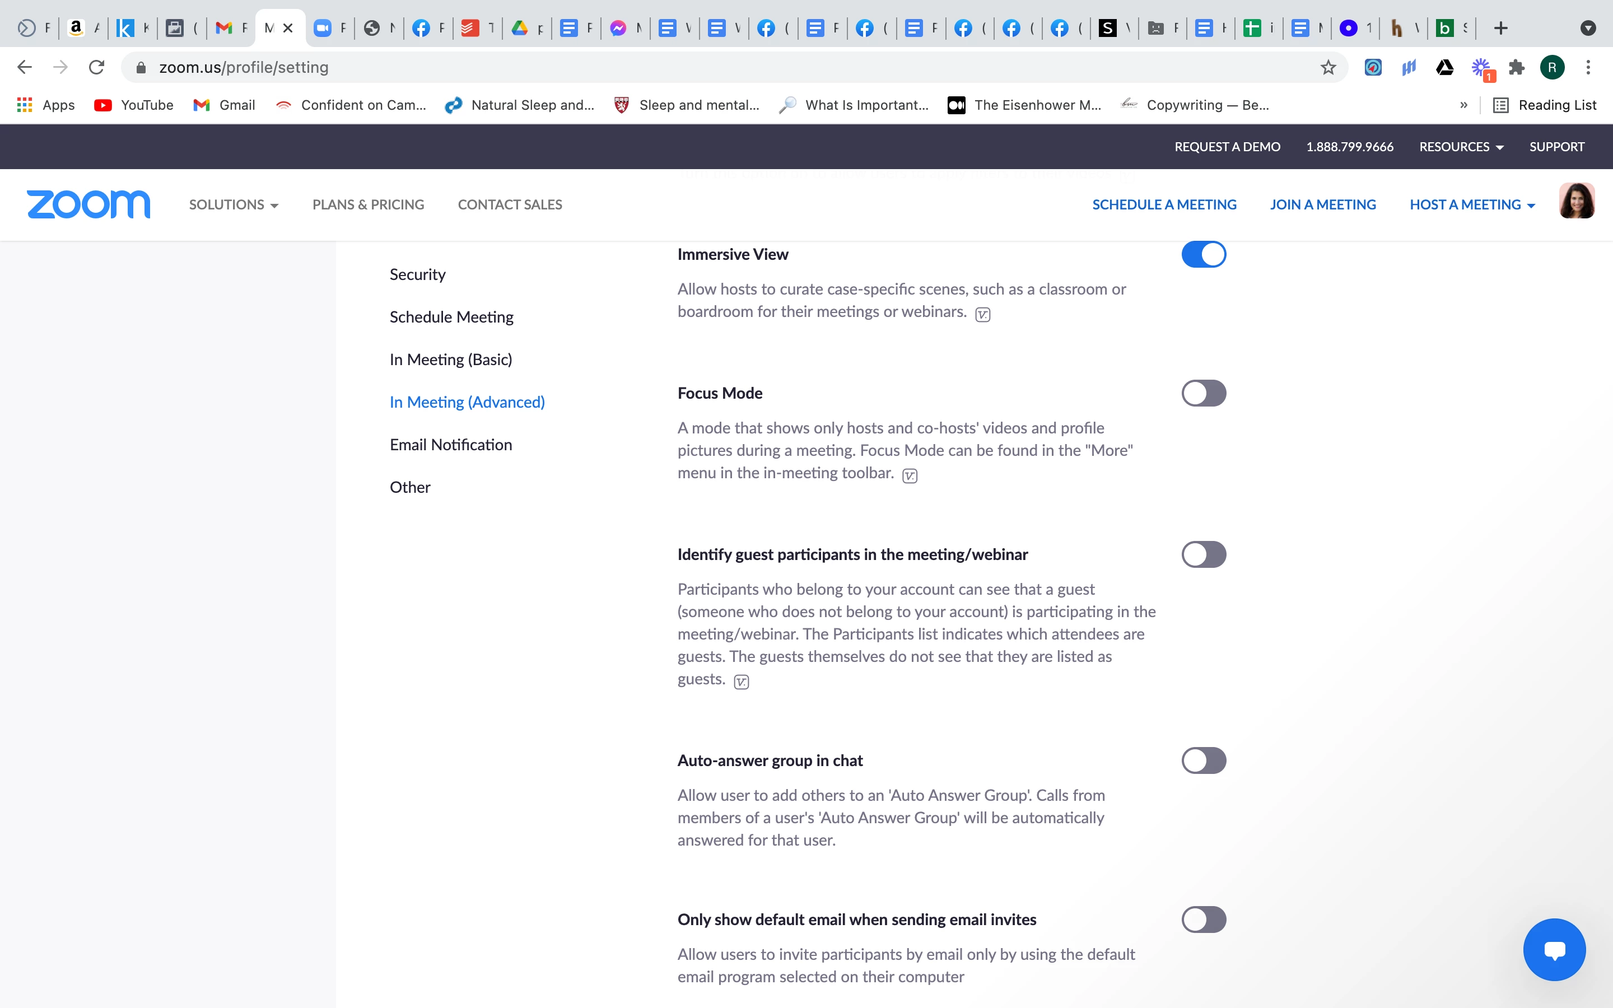Turn on Auto-answer group in chat
The height and width of the screenshot is (1008, 1613).
[x=1203, y=760]
